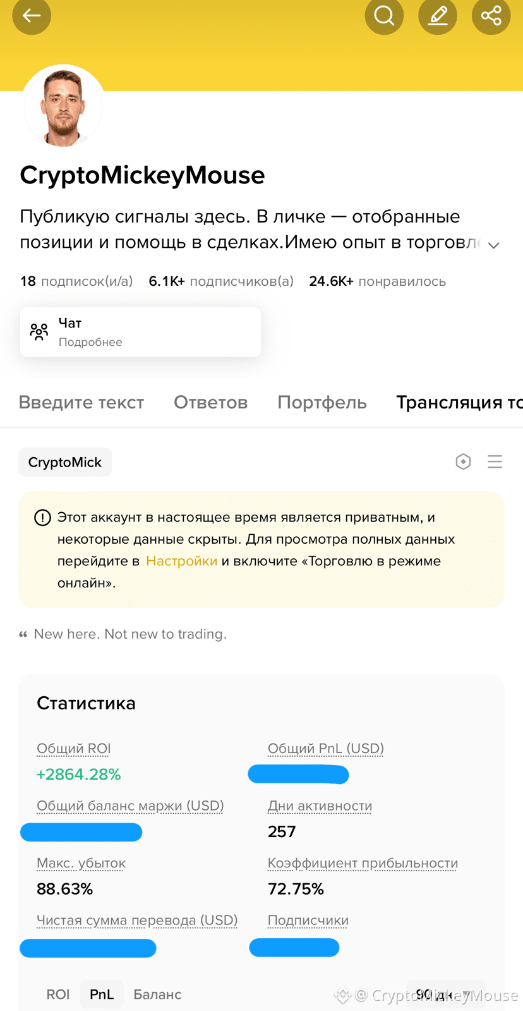Screen dimensions: 523x1011
Task: Open the three-line list menu icon
Action: point(495,462)
